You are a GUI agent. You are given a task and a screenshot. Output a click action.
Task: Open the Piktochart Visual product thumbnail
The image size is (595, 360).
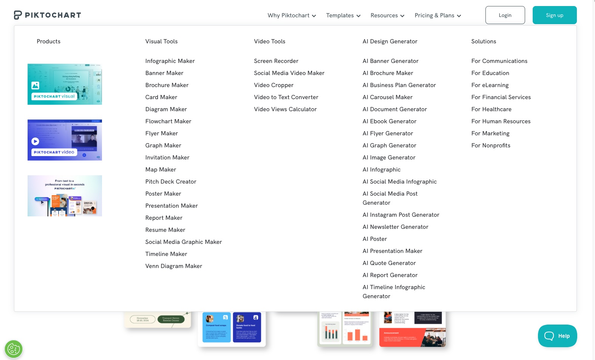click(x=65, y=84)
